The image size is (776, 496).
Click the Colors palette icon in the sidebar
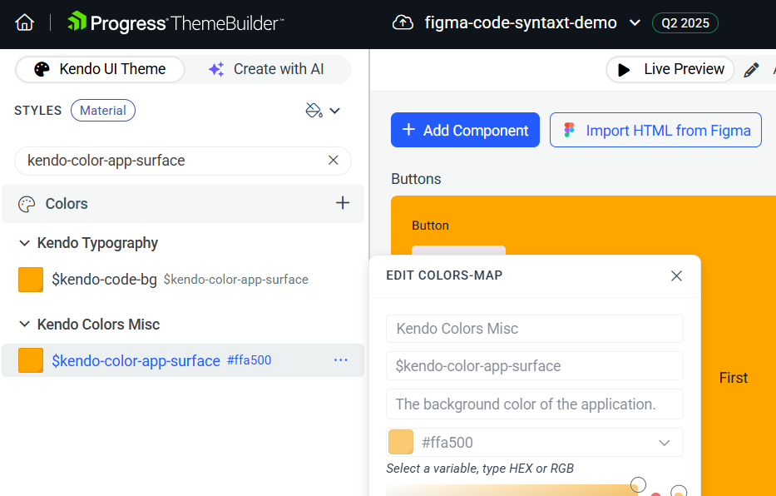(27, 203)
